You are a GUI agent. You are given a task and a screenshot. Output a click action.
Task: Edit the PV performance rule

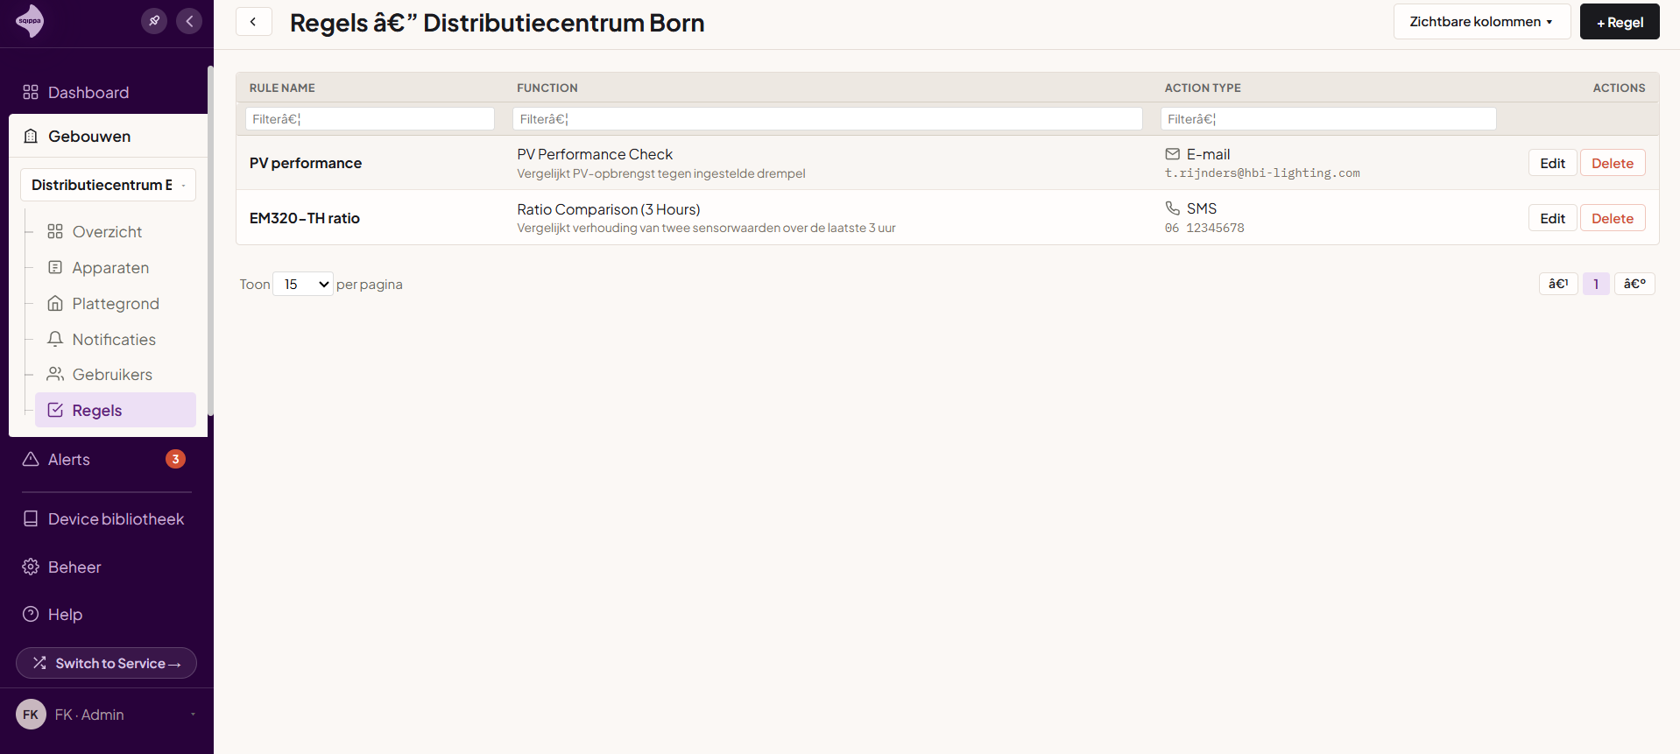click(1552, 163)
